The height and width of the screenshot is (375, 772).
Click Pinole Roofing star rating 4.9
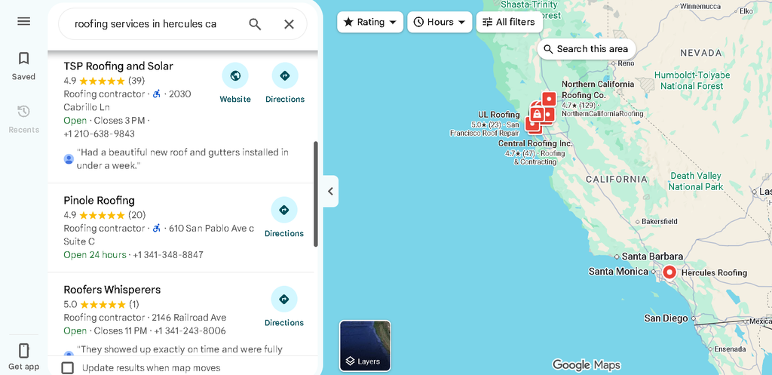click(x=104, y=215)
